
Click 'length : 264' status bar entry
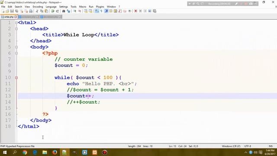(135, 146)
